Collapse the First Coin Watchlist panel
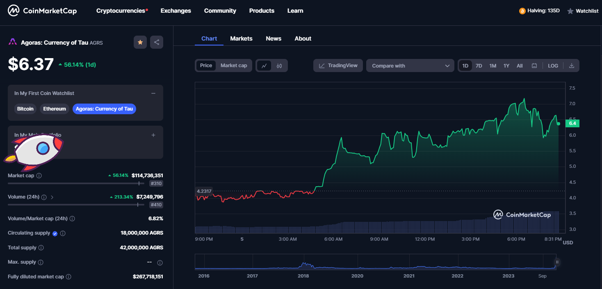 (153, 93)
